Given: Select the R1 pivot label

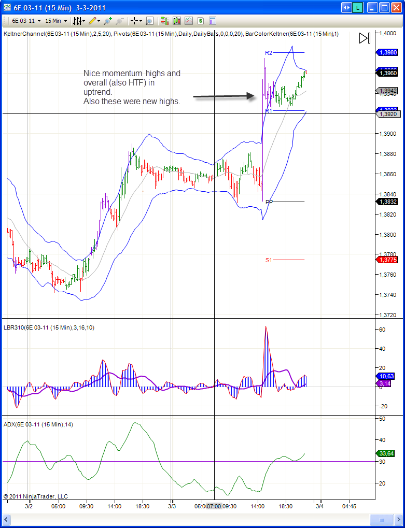Looking at the screenshot, I should click(x=269, y=111).
